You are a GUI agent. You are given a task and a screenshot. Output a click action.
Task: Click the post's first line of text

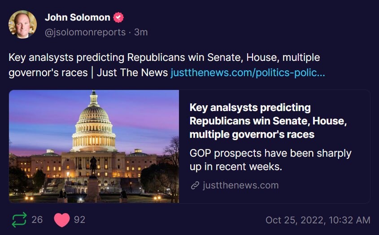(164, 58)
